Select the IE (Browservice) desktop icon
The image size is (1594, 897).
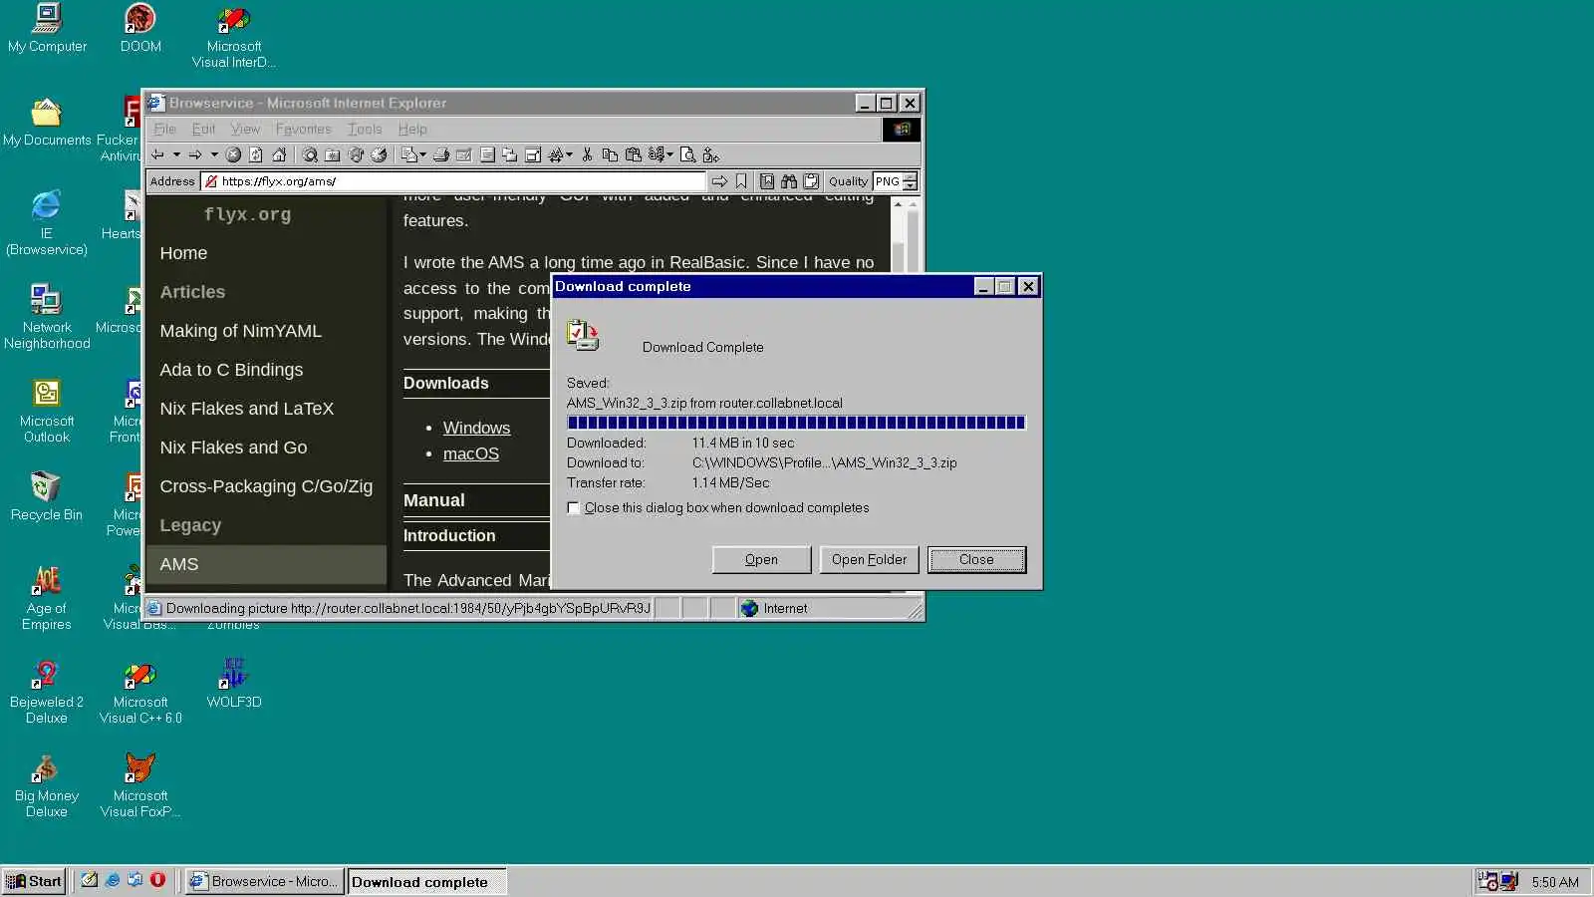click(47, 223)
